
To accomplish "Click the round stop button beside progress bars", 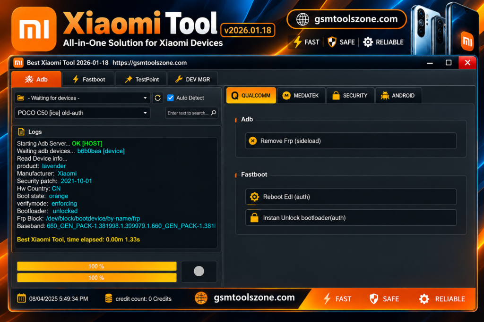I will tap(199, 271).
